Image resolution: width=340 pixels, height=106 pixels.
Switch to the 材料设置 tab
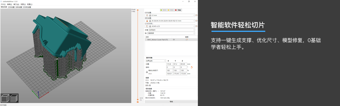click(19, 7)
